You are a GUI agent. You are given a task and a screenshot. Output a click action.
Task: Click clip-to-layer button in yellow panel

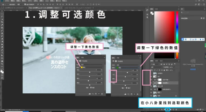(90, 94)
